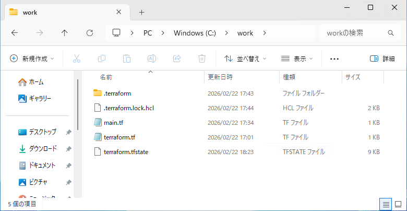
Task: Select the main.tf file
Action: [113, 122]
